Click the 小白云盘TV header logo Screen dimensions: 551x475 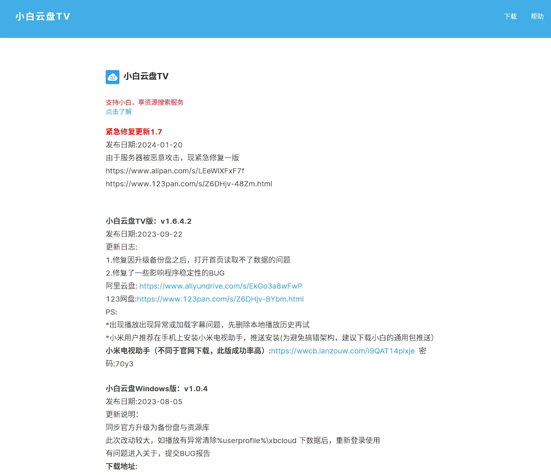tap(43, 17)
